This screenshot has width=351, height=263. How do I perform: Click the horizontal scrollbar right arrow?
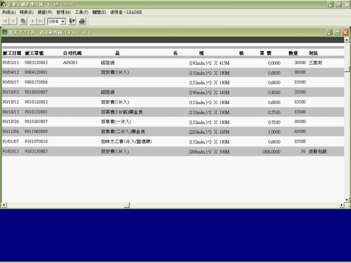click(341, 205)
